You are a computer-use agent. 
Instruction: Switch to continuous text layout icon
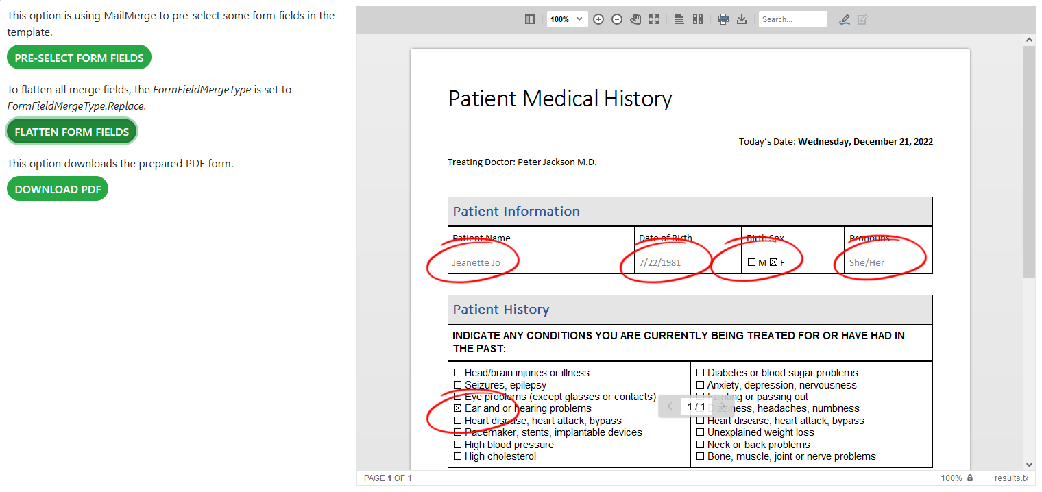click(679, 19)
